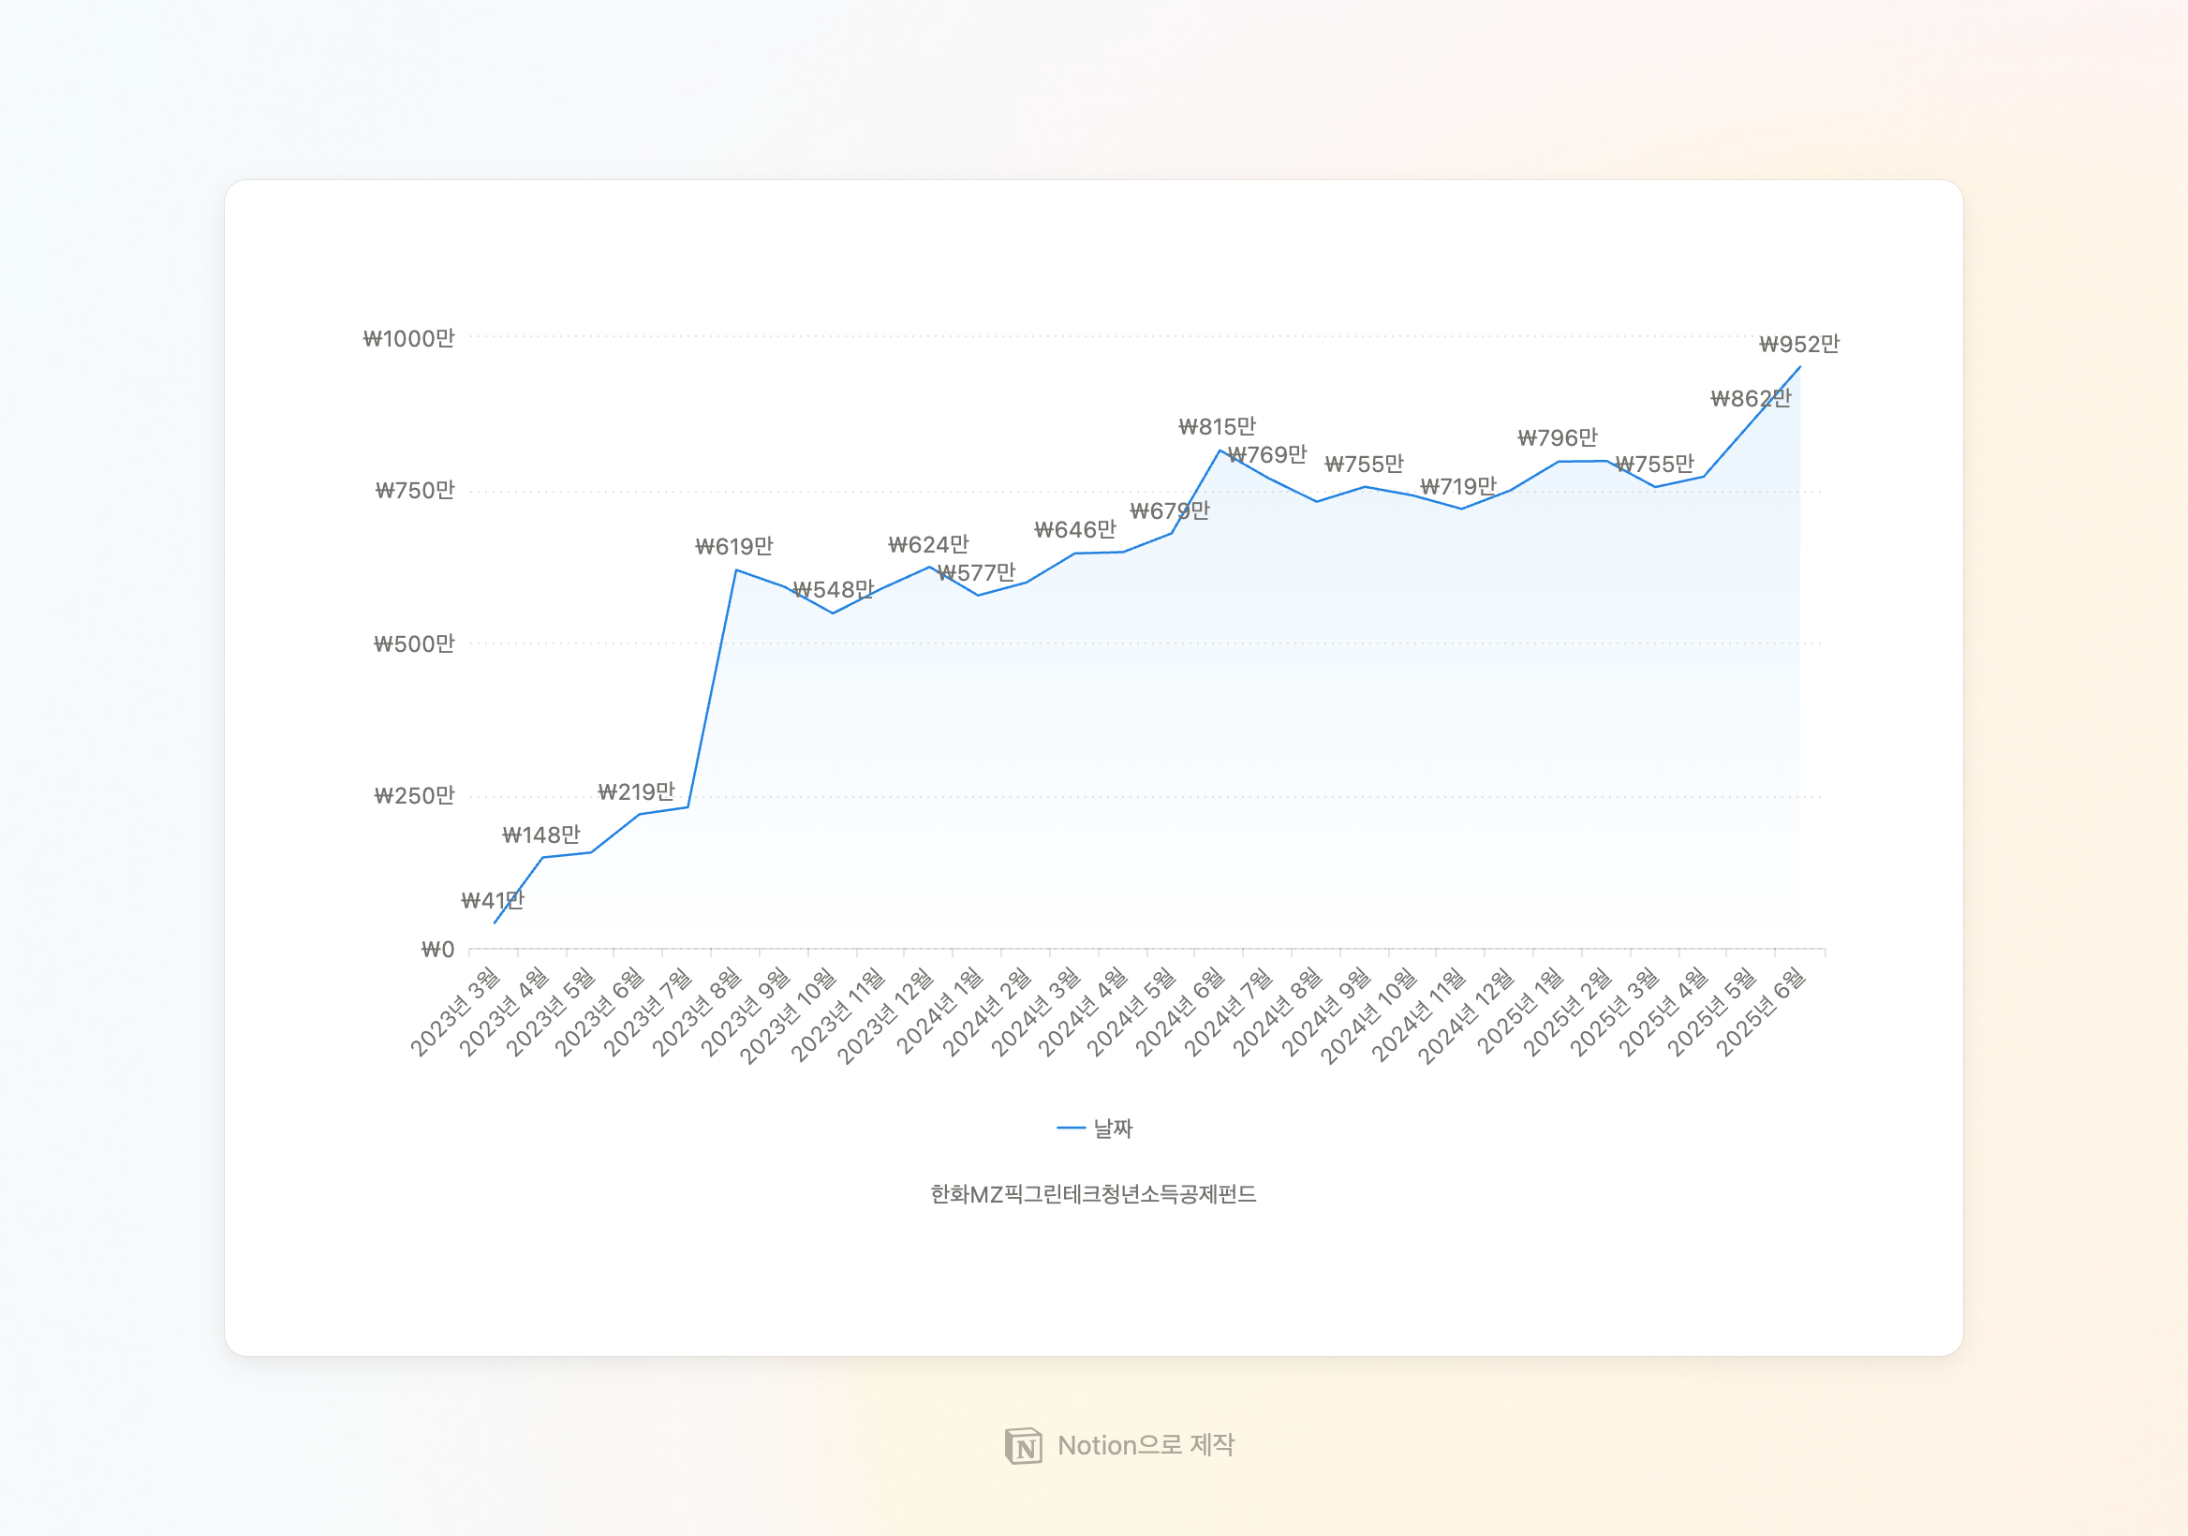Click the ₩815만 peak data label
This screenshot has height=1536, width=2188.
point(1217,426)
